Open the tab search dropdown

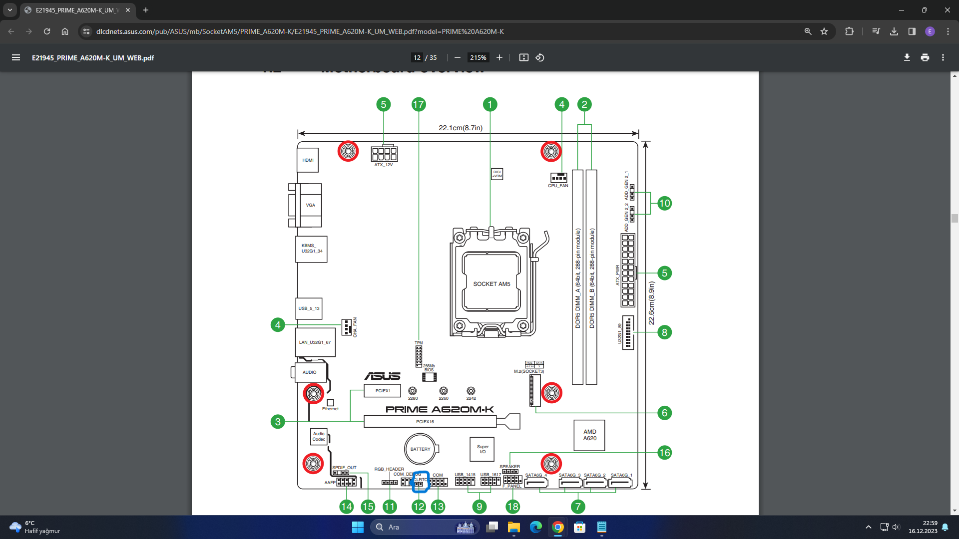[x=10, y=10]
